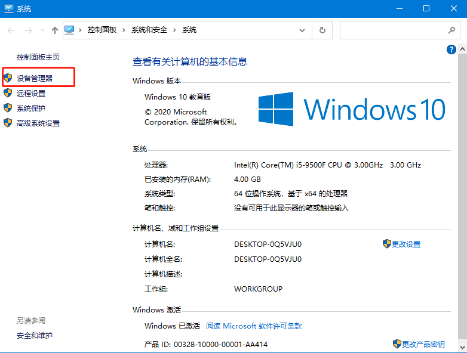Go up one level with Up arrow
The image size is (467, 353).
coord(54,30)
